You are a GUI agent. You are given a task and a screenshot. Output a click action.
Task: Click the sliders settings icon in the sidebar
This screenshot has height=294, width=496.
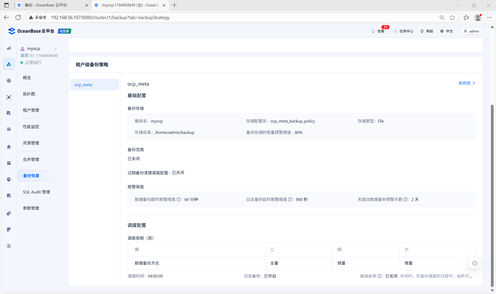point(9,246)
